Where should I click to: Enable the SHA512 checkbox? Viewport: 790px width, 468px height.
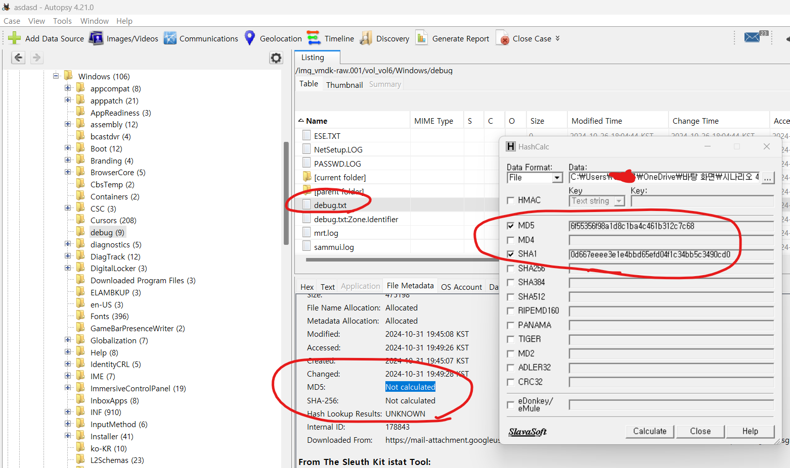coord(511,297)
